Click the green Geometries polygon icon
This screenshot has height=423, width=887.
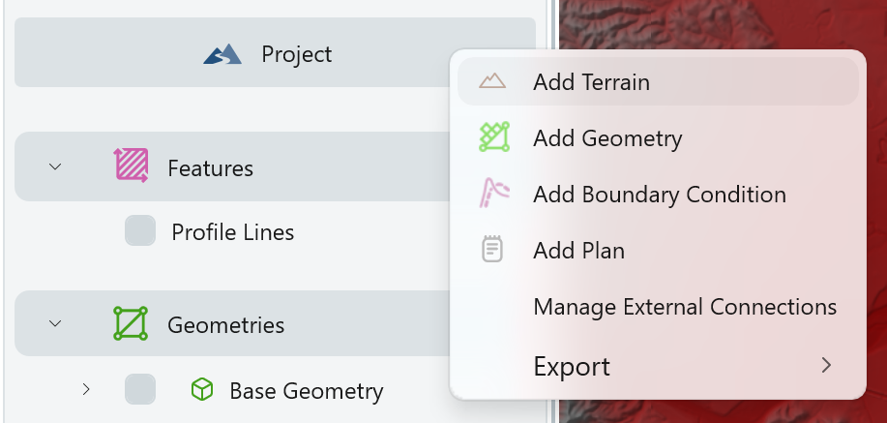pyautogui.click(x=131, y=323)
